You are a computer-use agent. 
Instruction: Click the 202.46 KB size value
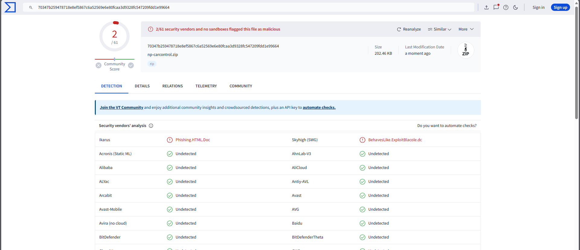pos(383,54)
